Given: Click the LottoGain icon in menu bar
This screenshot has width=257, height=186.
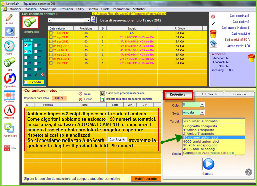Looking at the screenshot, I should 5,9.
